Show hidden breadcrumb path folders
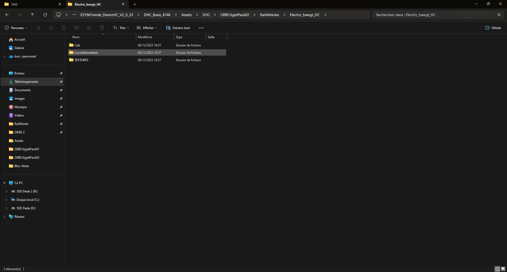Viewport: 507px width, 272px height. point(74,15)
